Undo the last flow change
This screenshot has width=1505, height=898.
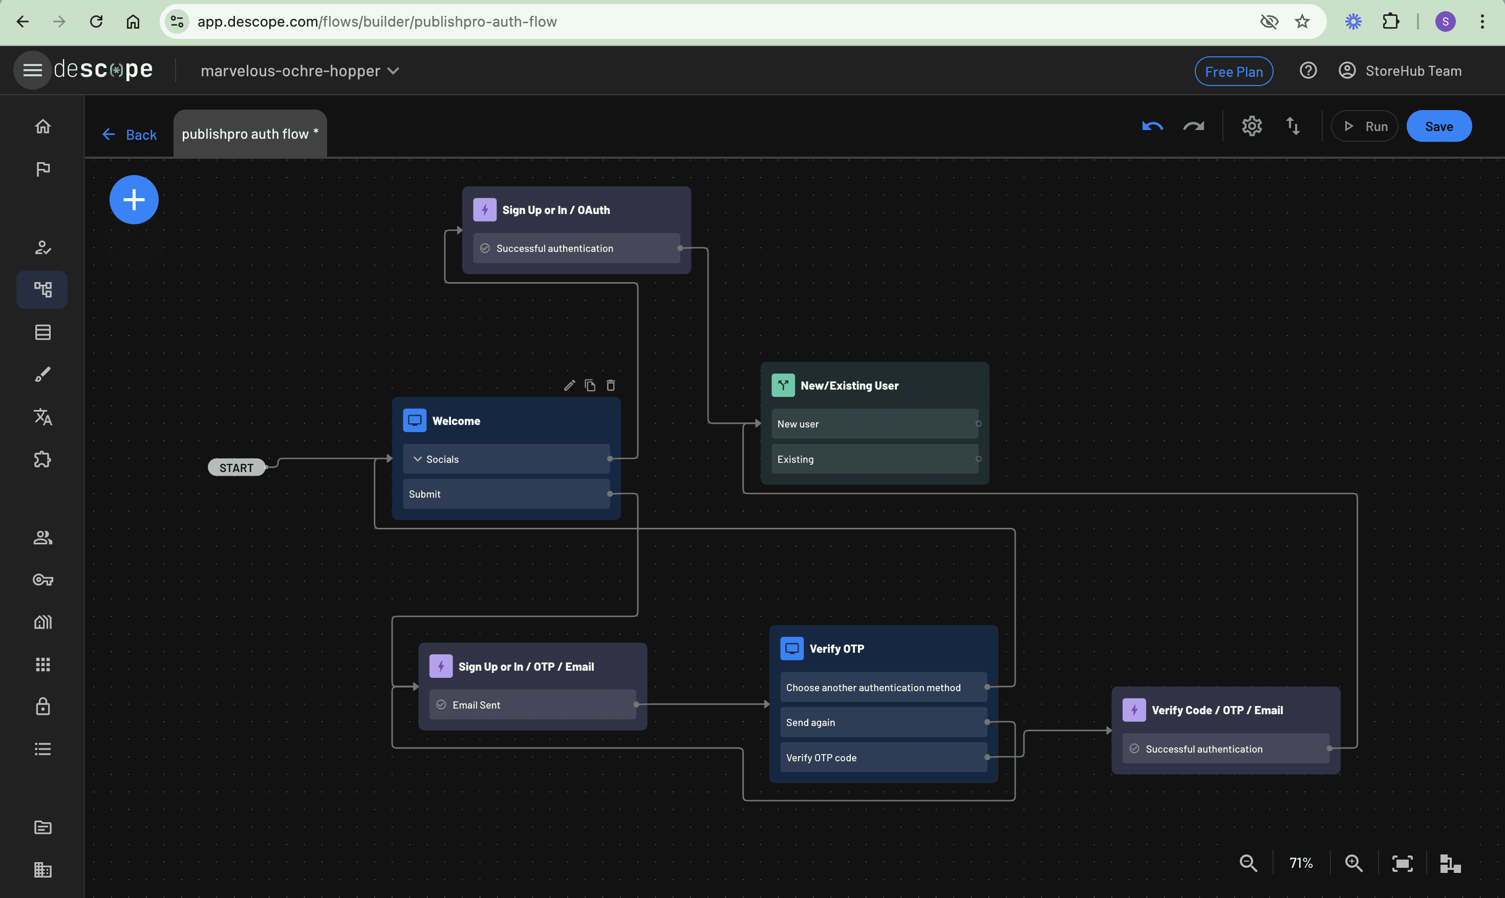pyautogui.click(x=1152, y=126)
